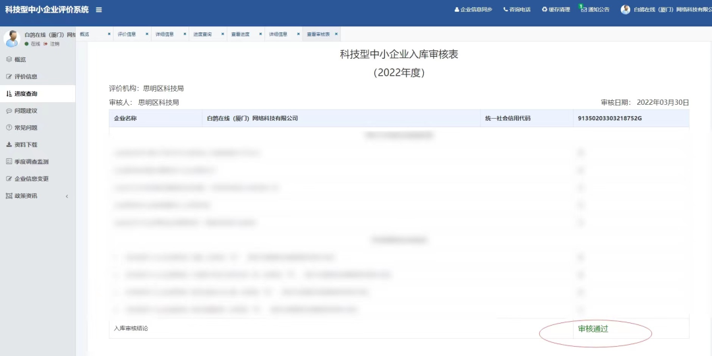Open 资料下载 download section in sidebar
Viewport: 712px width, 356px height.
[26, 144]
